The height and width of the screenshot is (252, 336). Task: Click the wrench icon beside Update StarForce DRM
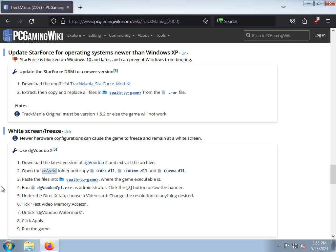tap(14, 72)
